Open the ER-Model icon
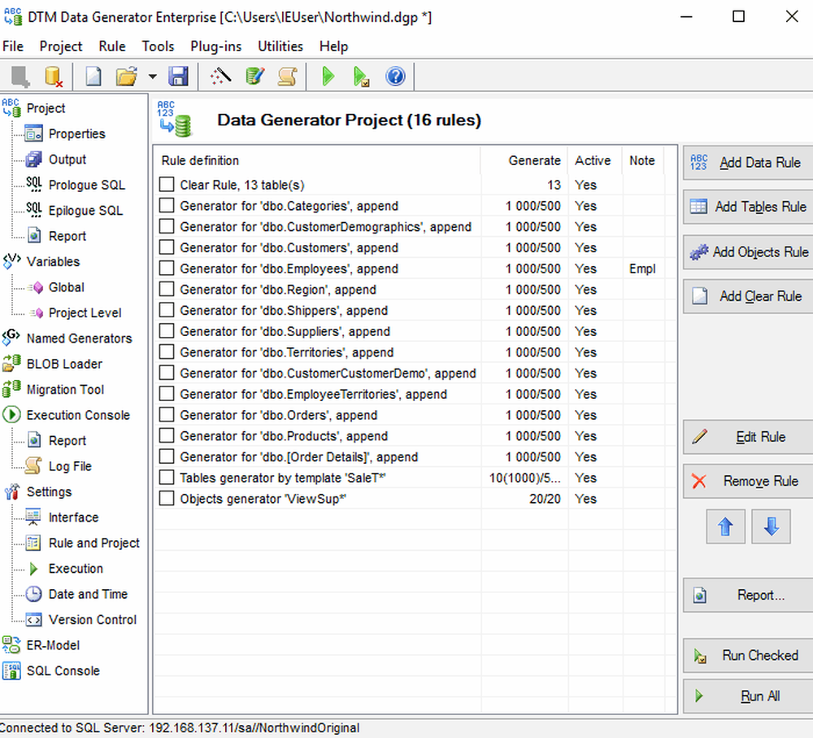 coord(13,644)
